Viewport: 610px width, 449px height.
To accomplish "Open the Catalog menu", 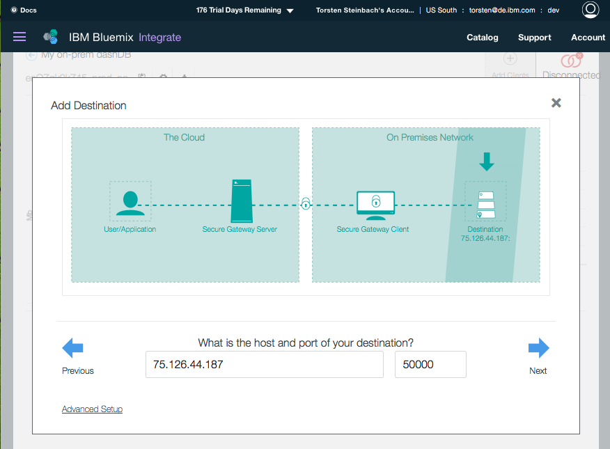I will pyautogui.click(x=483, y=38).
